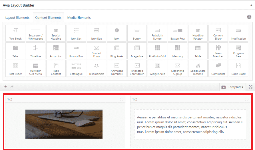This screenshot has height=150, width=255.
Task: Add a Mailchimp Signup element
Action: click(x=178, y=68)
